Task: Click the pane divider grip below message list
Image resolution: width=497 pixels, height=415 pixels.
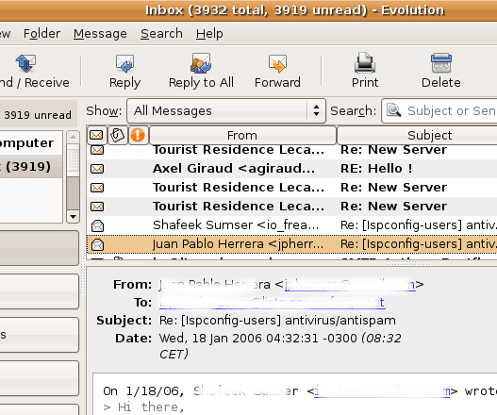Action: pyautogui.click(x=407, y=263)
